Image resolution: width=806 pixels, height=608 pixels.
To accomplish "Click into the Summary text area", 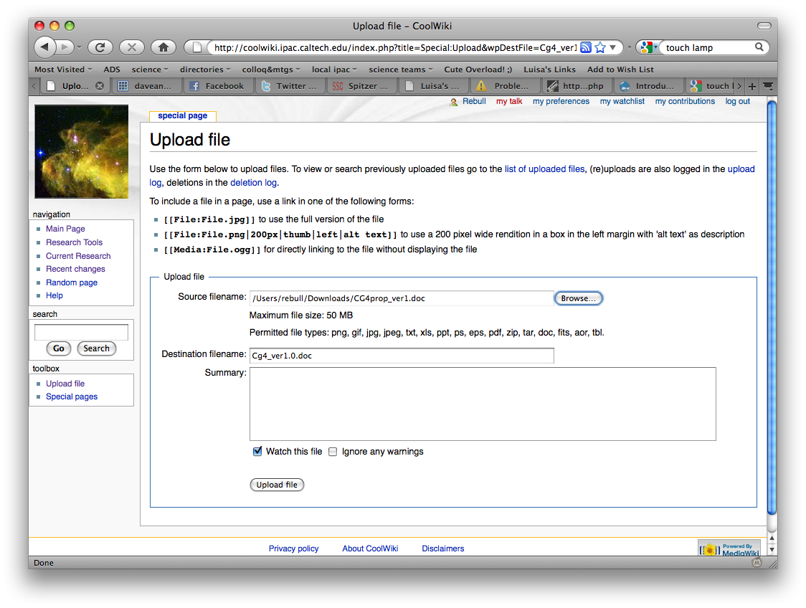I will [482, 404].
